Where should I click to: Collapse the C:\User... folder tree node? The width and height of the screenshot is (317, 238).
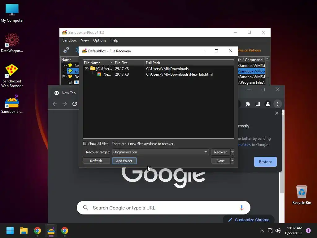click(87, 68)
